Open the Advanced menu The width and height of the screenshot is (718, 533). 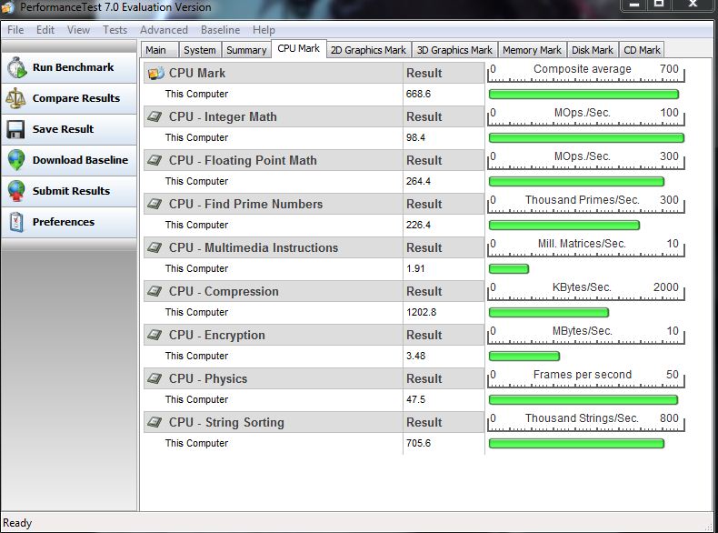click(164, 30)
